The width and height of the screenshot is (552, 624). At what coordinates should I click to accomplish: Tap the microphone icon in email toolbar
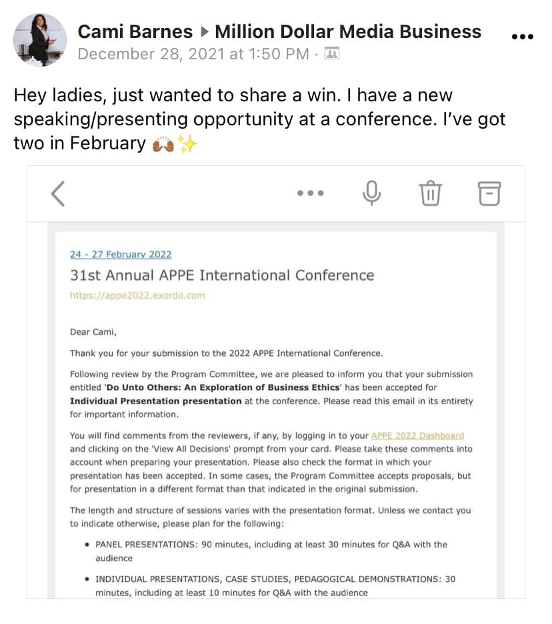[x=372, y=193]
